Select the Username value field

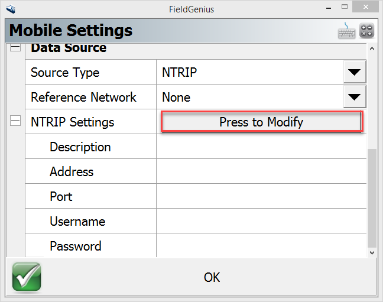pyautogui.click(x=261, y=221)
